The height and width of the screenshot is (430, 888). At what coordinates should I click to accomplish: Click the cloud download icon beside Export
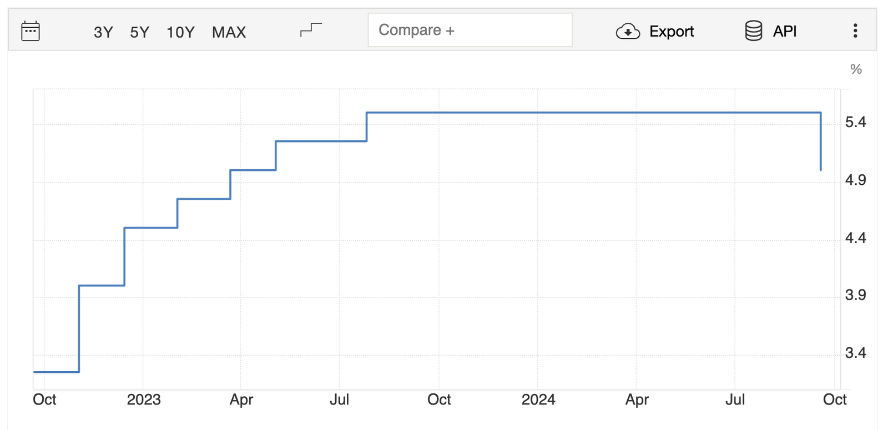coord(628,32)
